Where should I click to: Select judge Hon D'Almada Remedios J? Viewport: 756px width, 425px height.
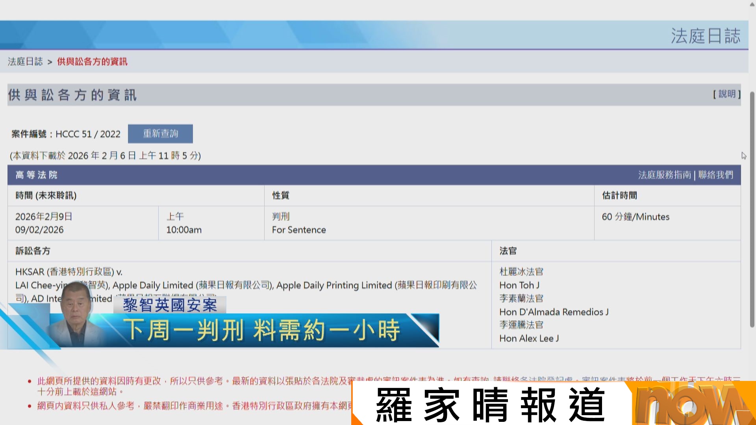554,312
